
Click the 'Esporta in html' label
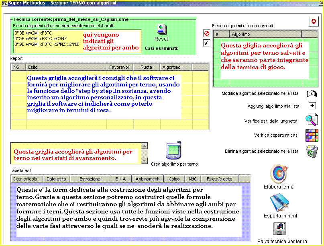coord(280,216)
